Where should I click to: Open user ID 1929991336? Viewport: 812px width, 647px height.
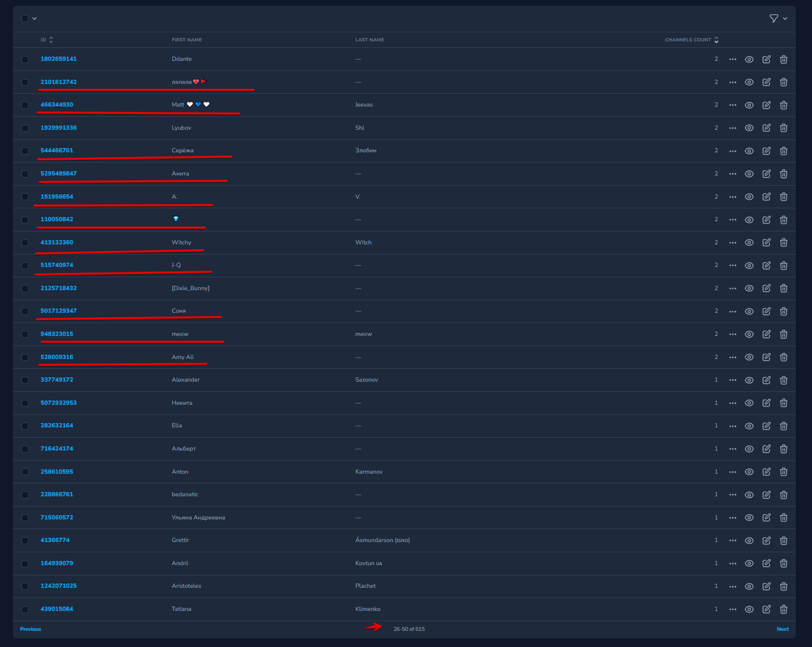(x=58, y=128)
